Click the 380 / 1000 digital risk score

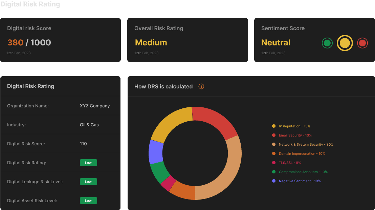29,43
